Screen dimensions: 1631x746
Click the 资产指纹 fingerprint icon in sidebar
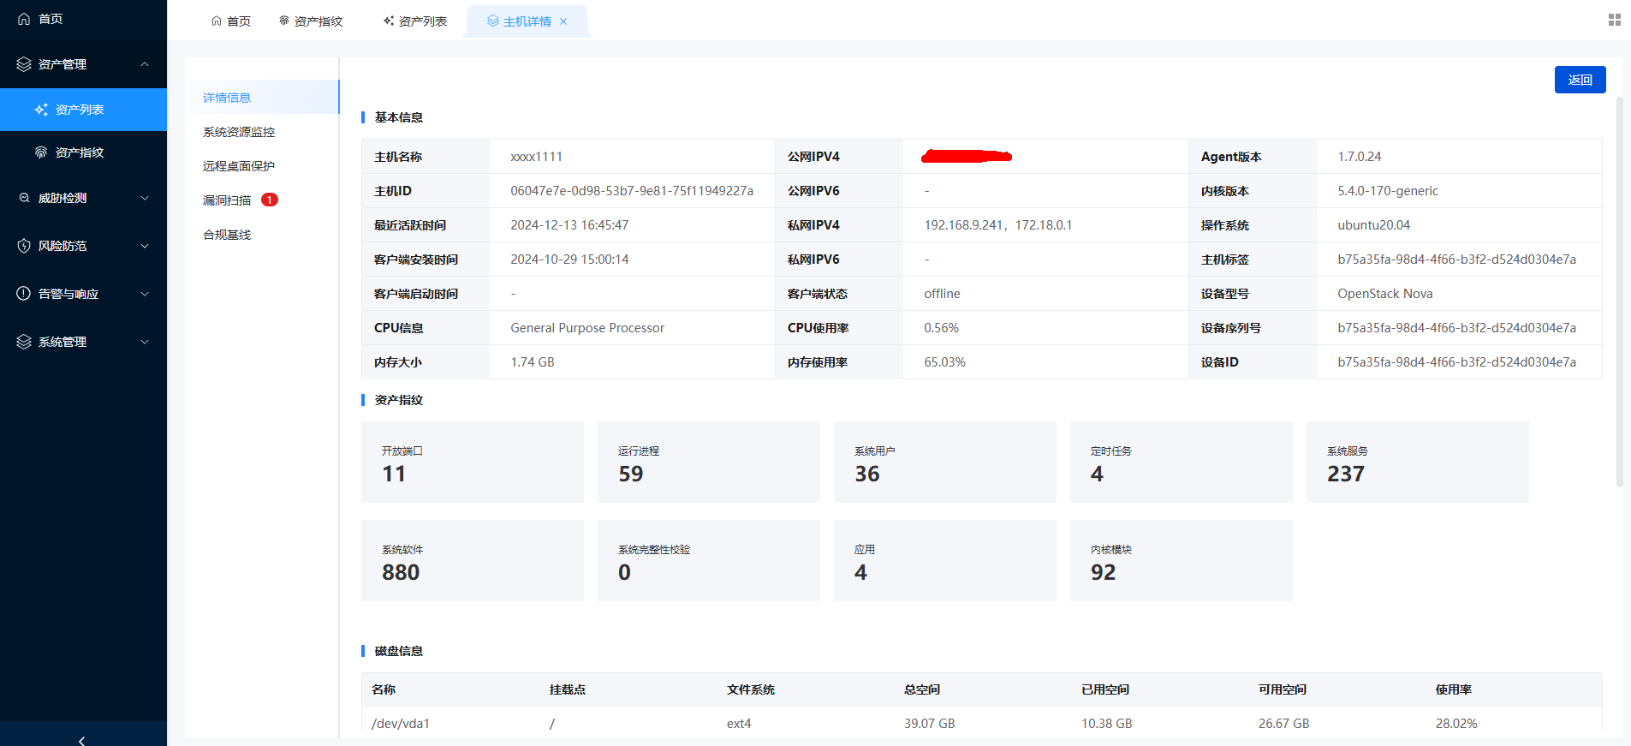[x=40, y=152]
